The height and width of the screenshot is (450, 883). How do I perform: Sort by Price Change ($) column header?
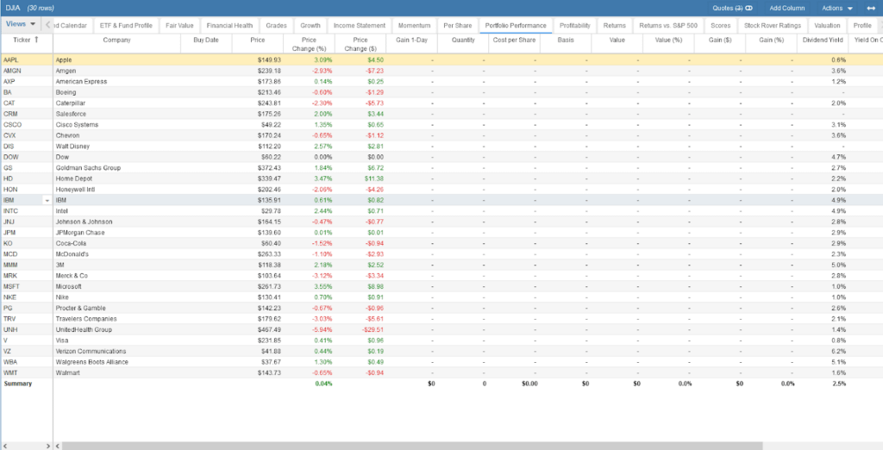[360, 44]
